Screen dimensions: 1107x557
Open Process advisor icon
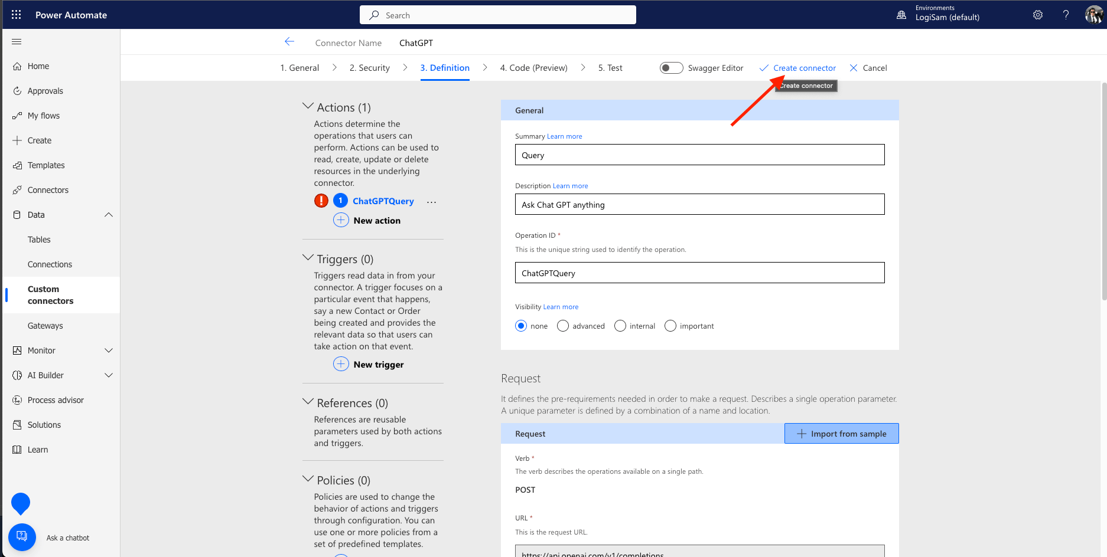pos(17,400)
